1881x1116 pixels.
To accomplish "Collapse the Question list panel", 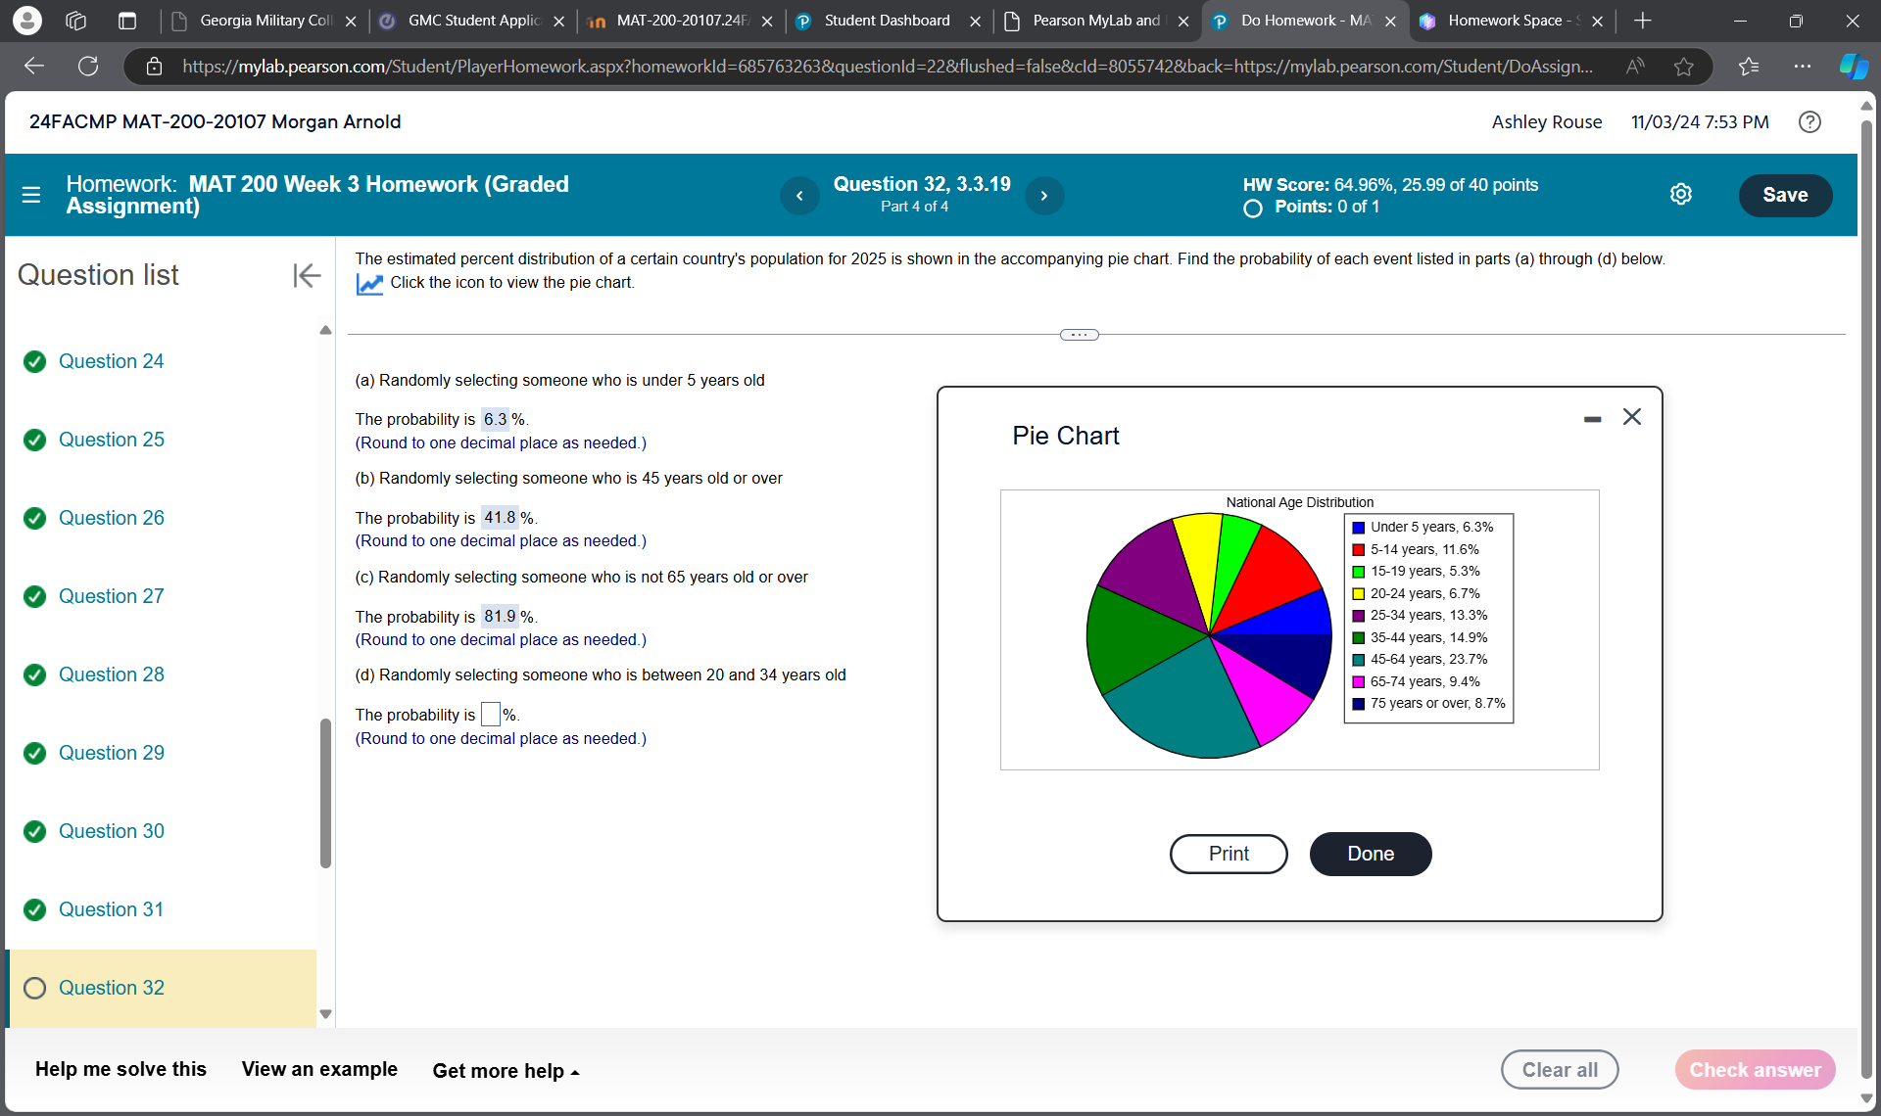I will coord(307,276).
